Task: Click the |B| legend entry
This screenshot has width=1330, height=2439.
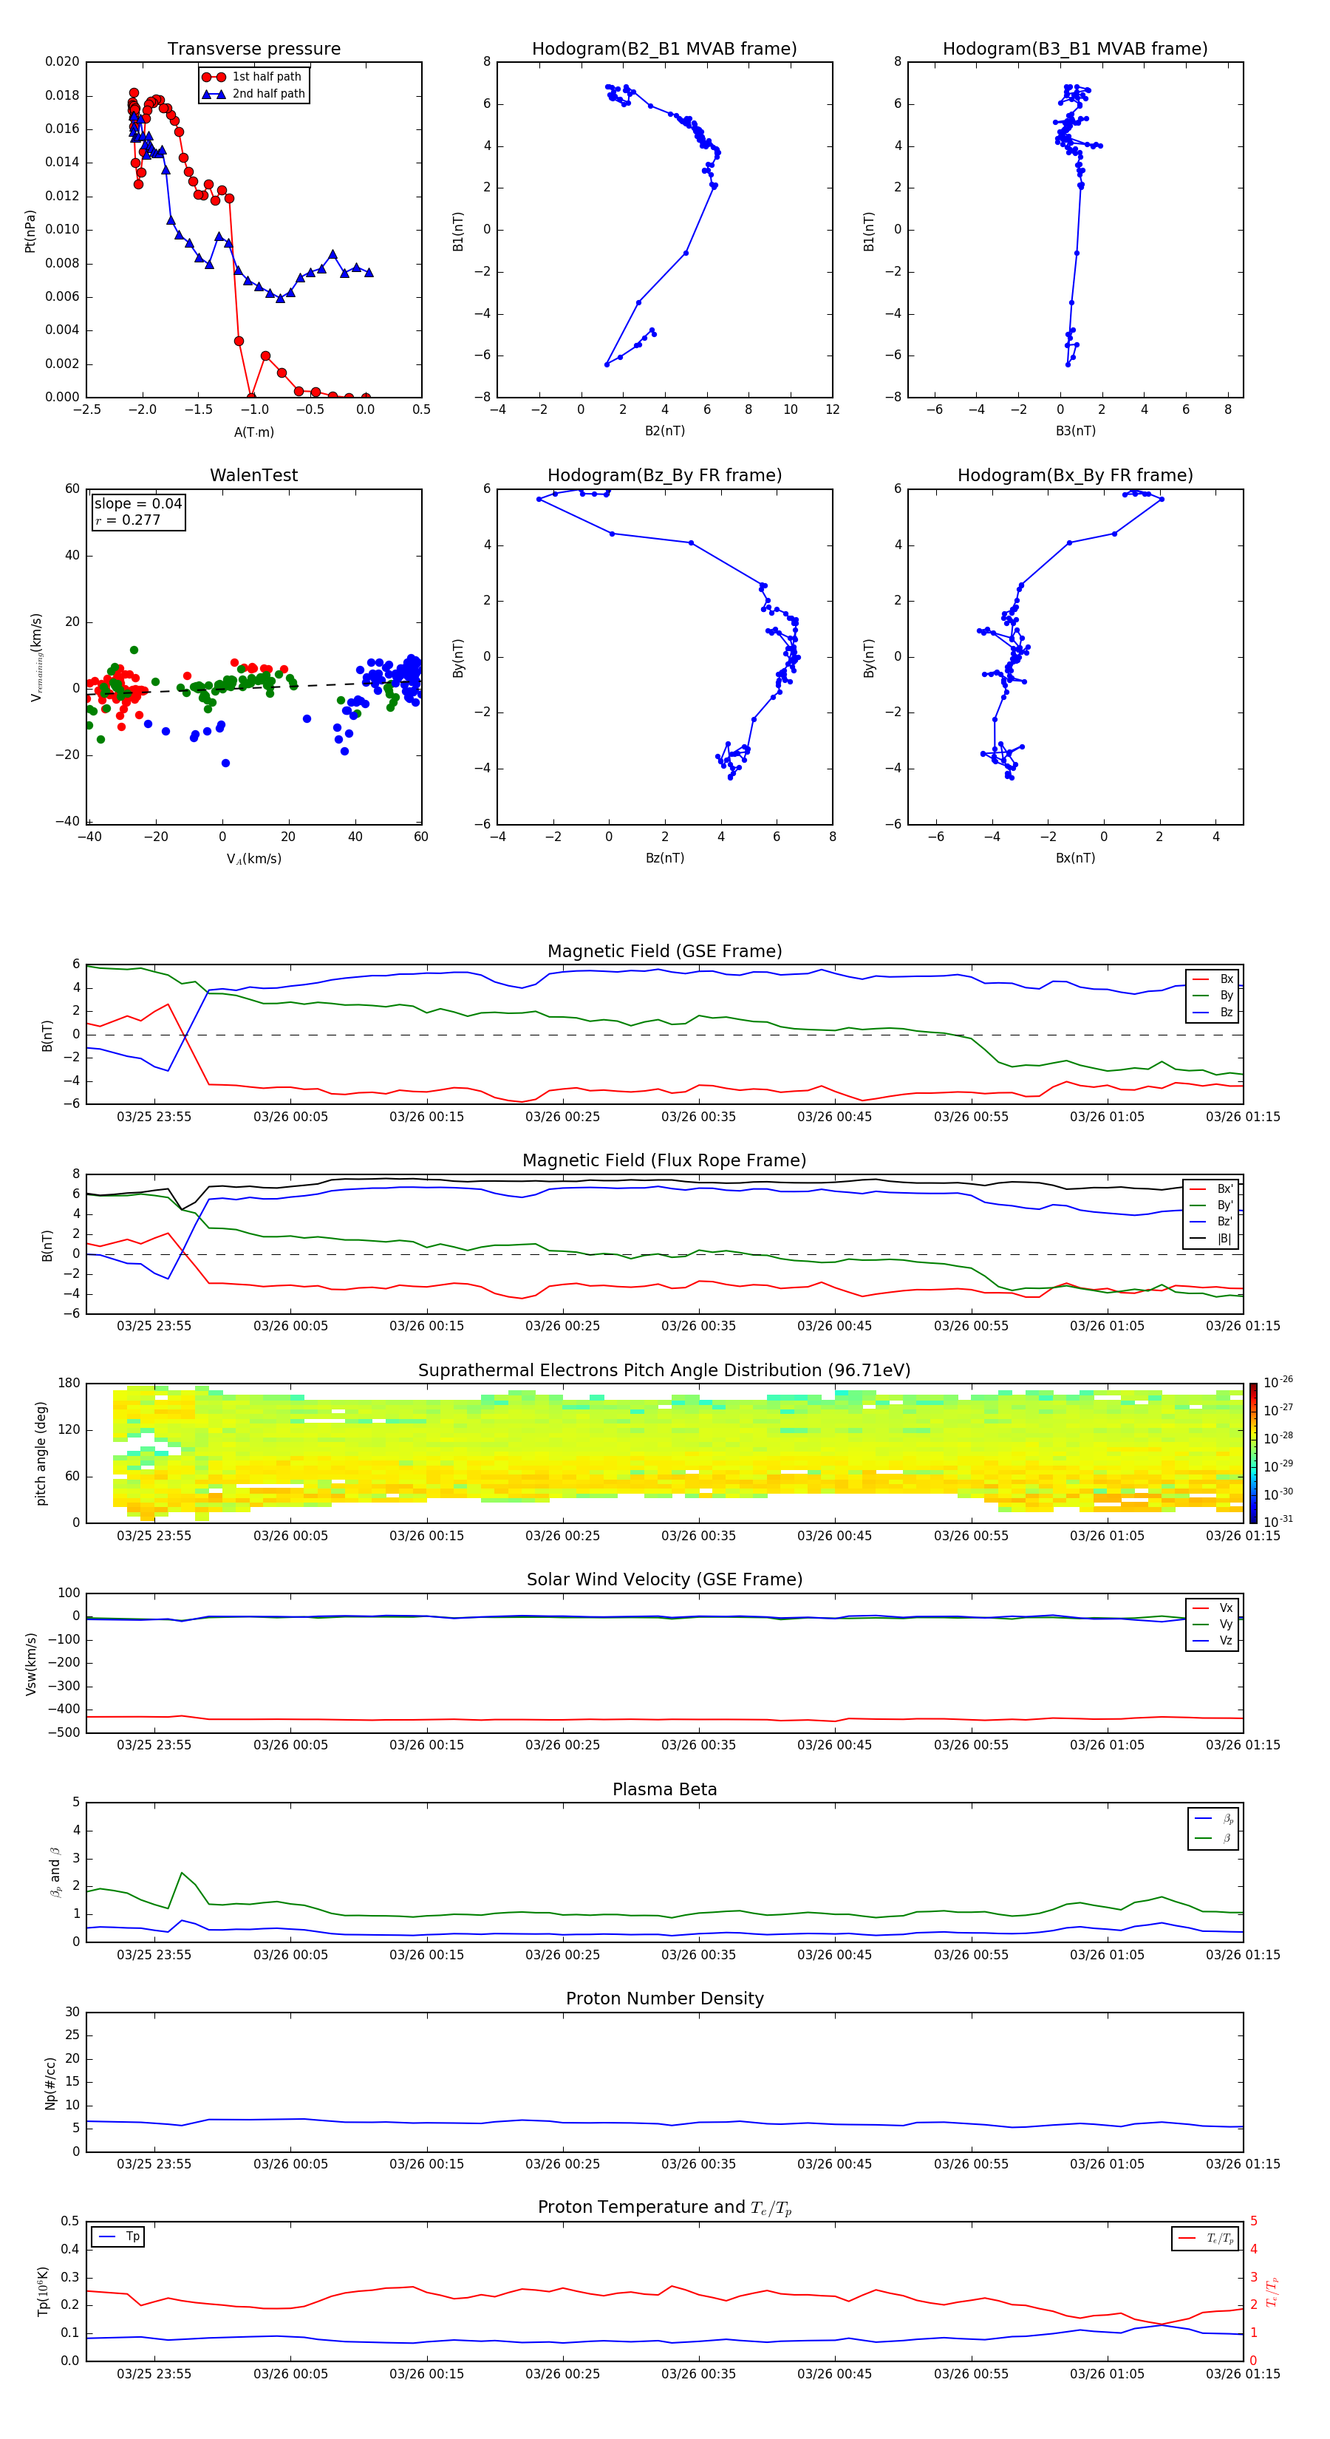Action: pos(1212,1239)
